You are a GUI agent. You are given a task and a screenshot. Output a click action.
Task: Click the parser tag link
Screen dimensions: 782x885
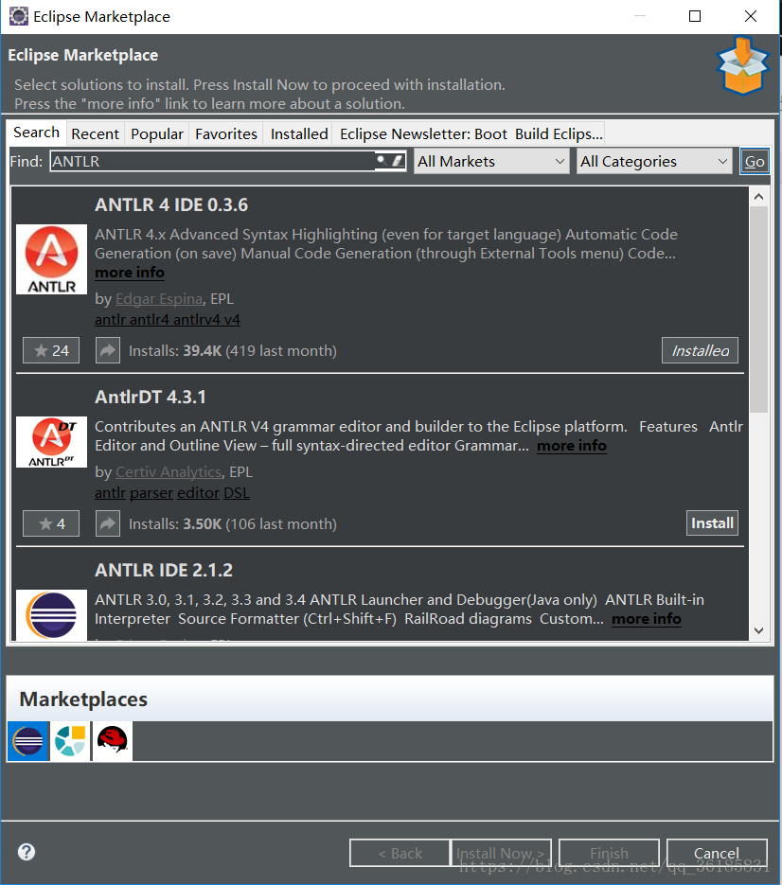[x=151, y=493]
